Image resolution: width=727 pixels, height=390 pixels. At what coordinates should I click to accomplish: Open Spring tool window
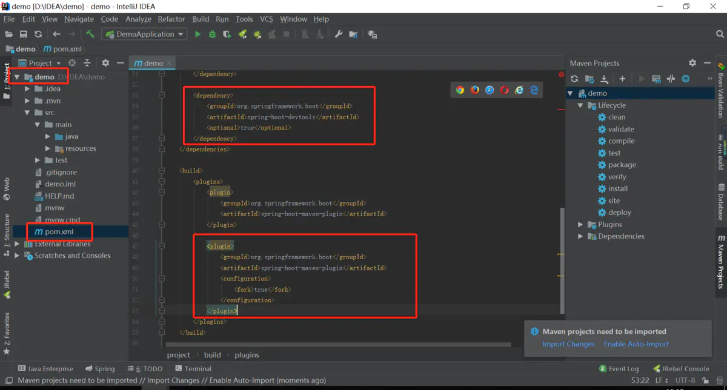[x=100, y=369]
